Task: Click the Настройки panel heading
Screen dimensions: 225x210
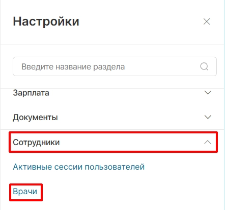Action: 46,21
